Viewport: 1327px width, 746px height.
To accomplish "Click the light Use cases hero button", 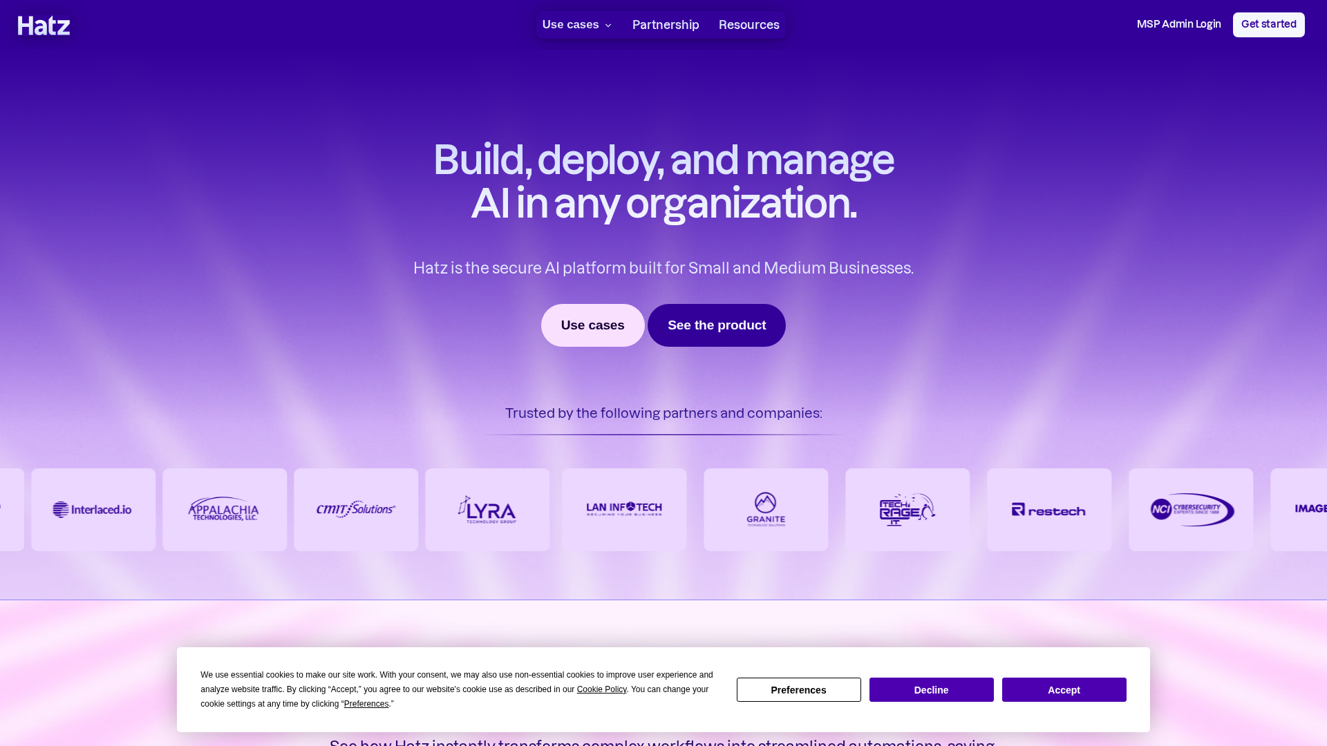I will pyautogui.click(x=592, y=325).
